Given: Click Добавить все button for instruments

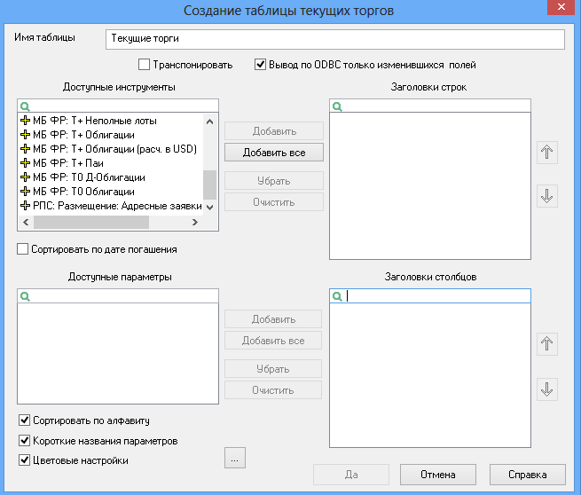Looking at the screenshot, I should pyautogui.click(x=274, y=153).
